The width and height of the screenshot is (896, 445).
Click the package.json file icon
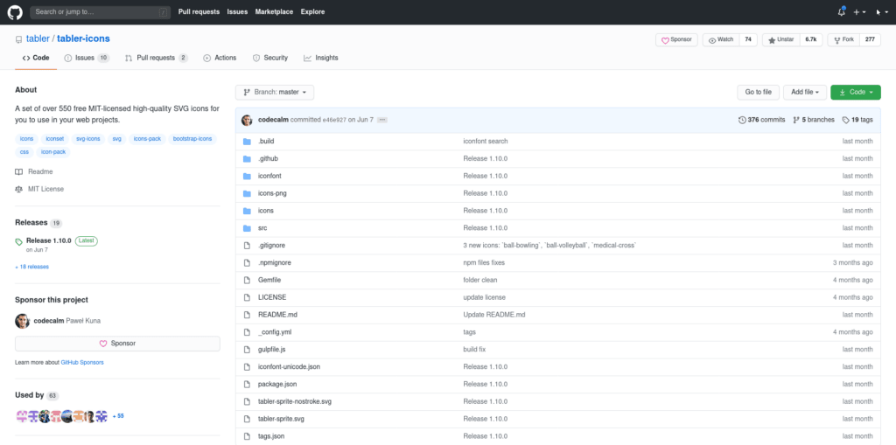pyautogui.click(x=247, y=384)
